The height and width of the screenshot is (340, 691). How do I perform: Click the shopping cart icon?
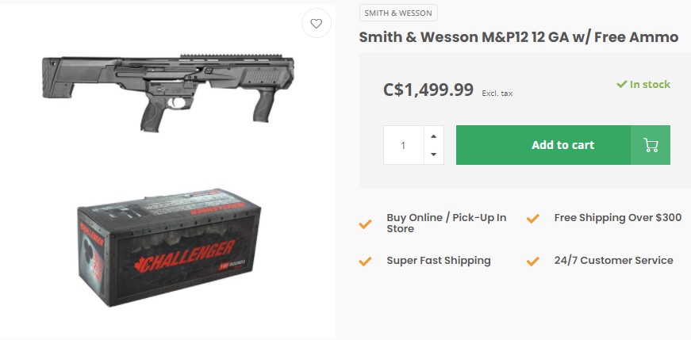pyautogui.click(x=651, y=145)
